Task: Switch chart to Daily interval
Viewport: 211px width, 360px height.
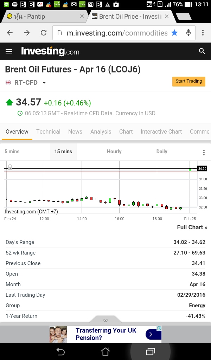Action: tap(162, 152)
